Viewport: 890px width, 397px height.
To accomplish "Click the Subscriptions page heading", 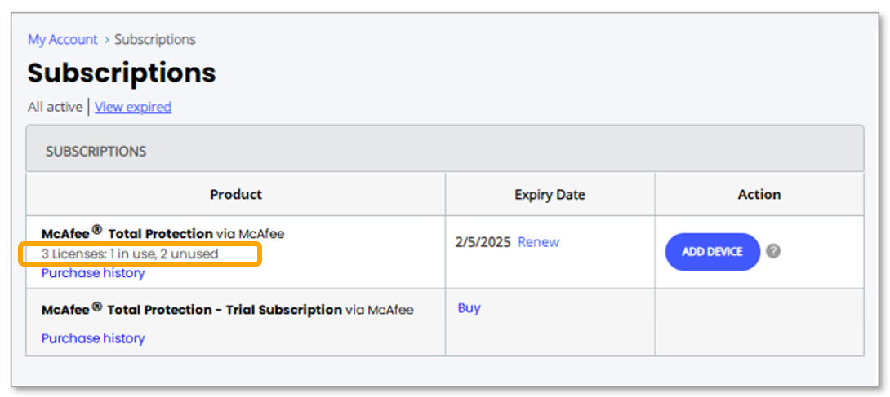I will (x=122, y=73).
